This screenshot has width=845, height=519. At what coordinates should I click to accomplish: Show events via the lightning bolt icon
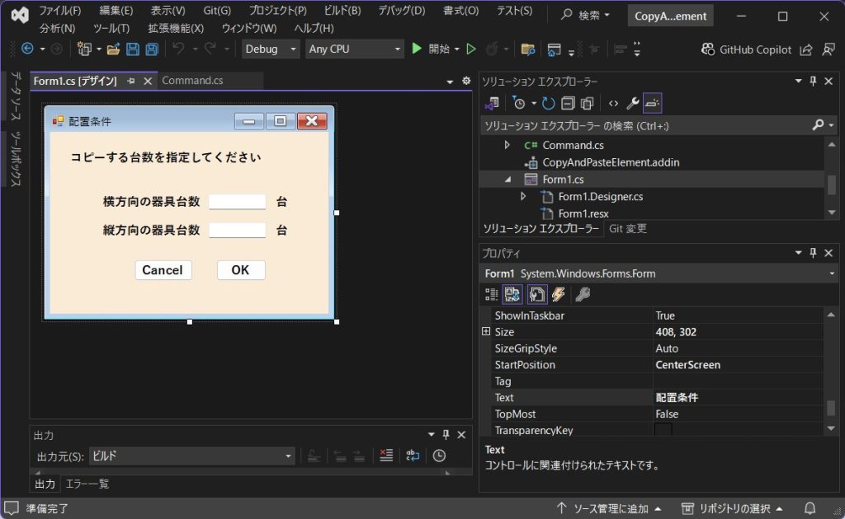pyautogui.click(x=559, y=294)
